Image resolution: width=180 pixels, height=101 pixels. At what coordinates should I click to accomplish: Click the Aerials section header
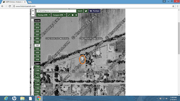click(37, 21)
